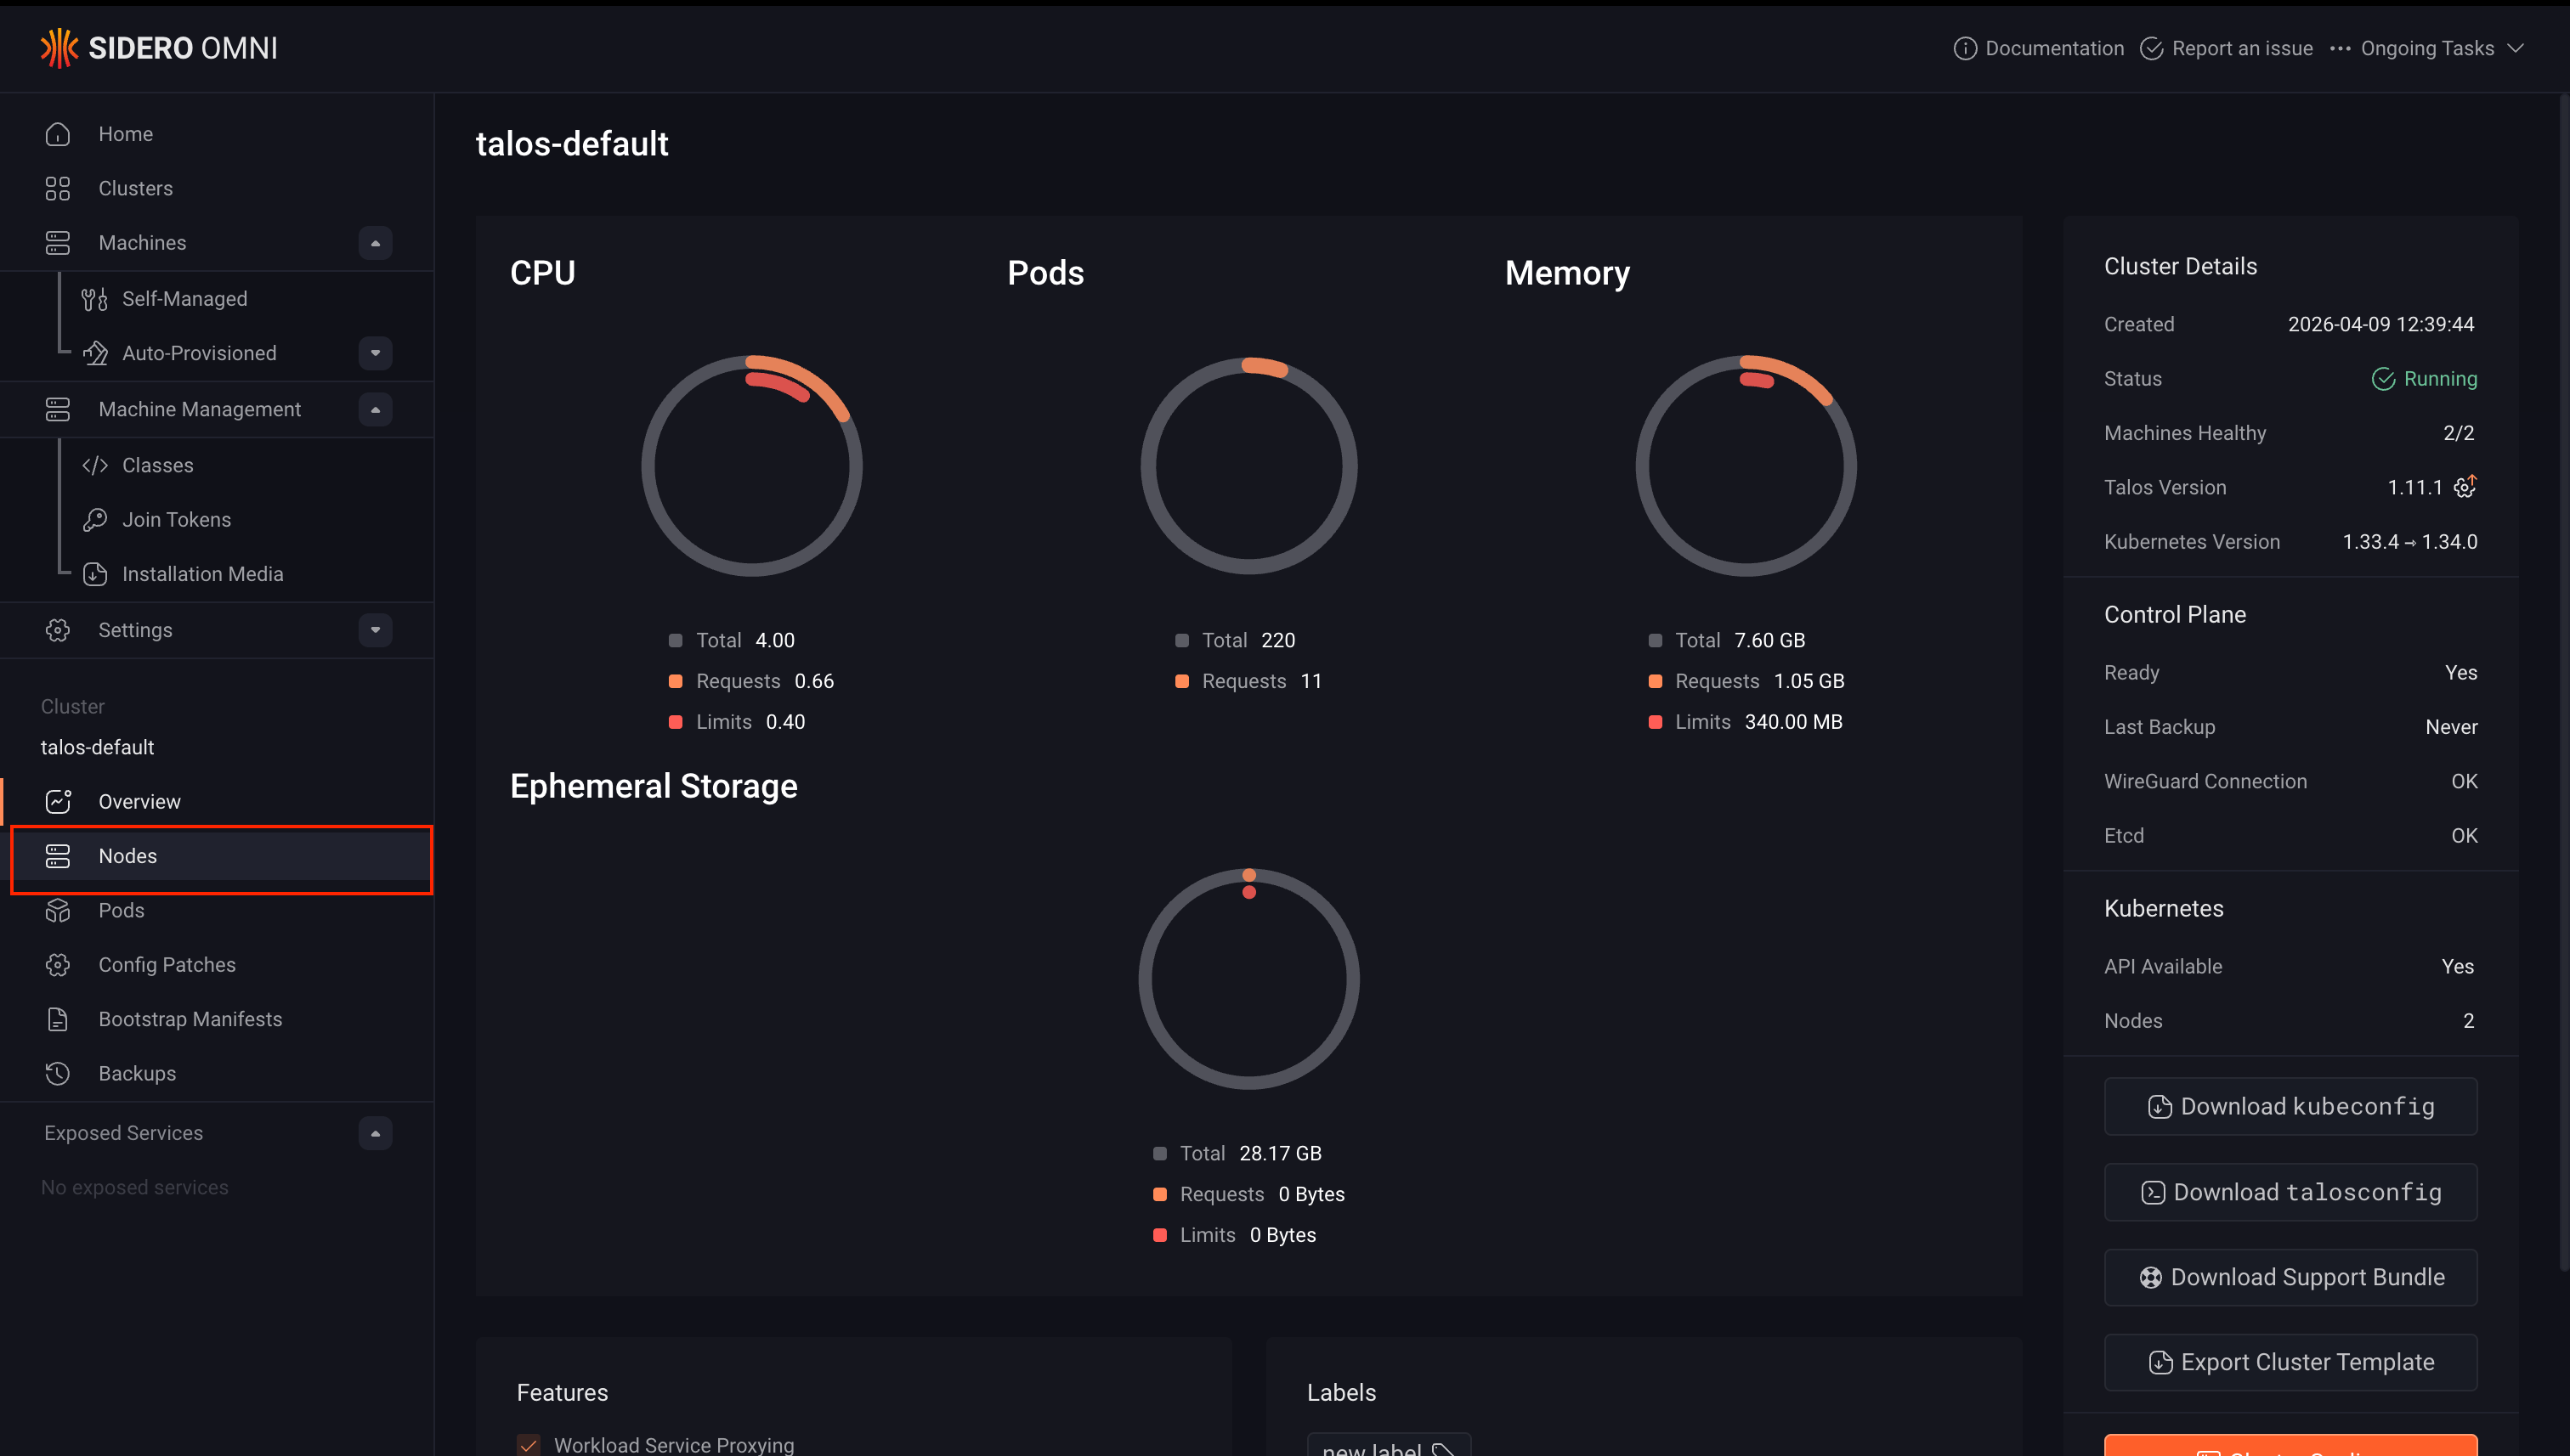Click the Clusters grid icon
The image size is (2570, 1456).
point(57,188)
